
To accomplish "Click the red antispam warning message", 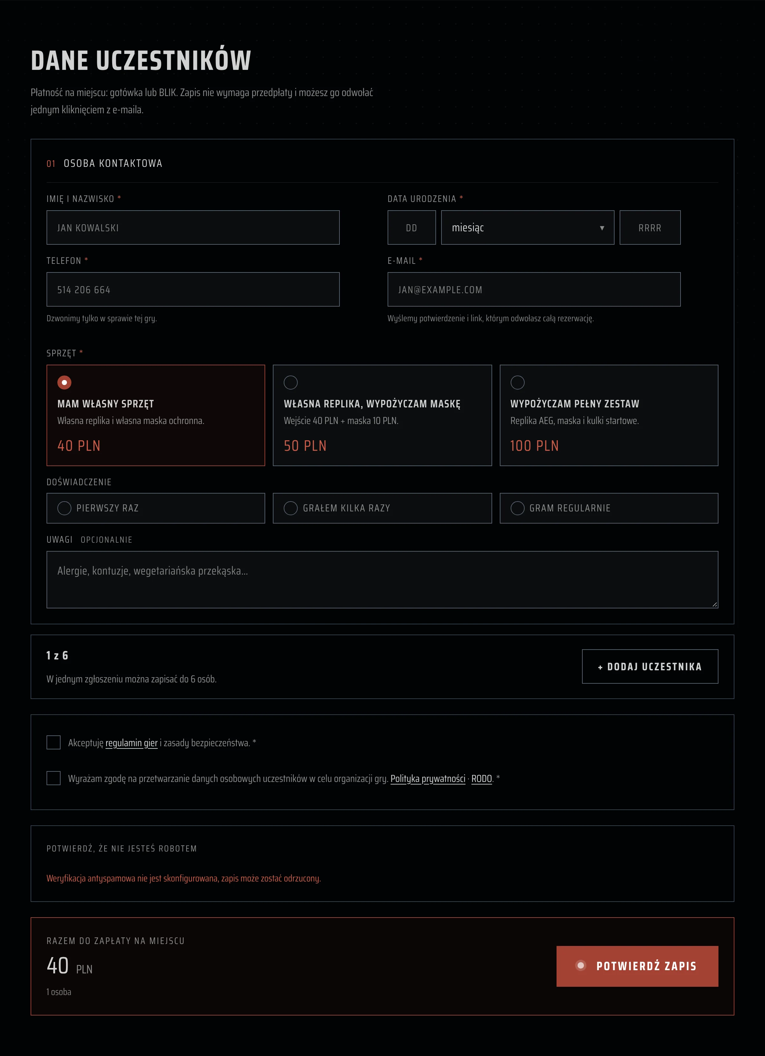I will coord(183,878).
